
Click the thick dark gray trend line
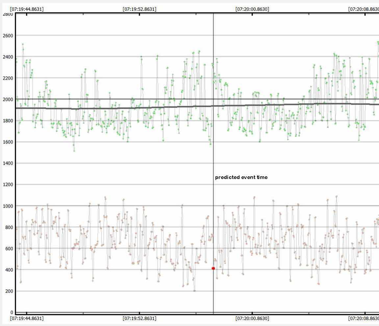pyautogui.click(x=132, y=108)
